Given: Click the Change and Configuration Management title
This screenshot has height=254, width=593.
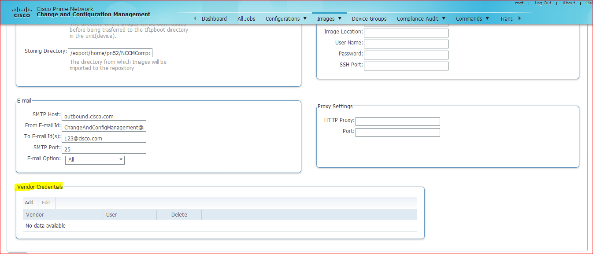Looking at the screenshot, I should (93, 15).
